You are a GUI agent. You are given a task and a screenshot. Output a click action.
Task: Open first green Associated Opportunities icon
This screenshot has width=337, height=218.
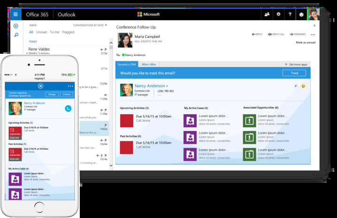click(249, 121)
